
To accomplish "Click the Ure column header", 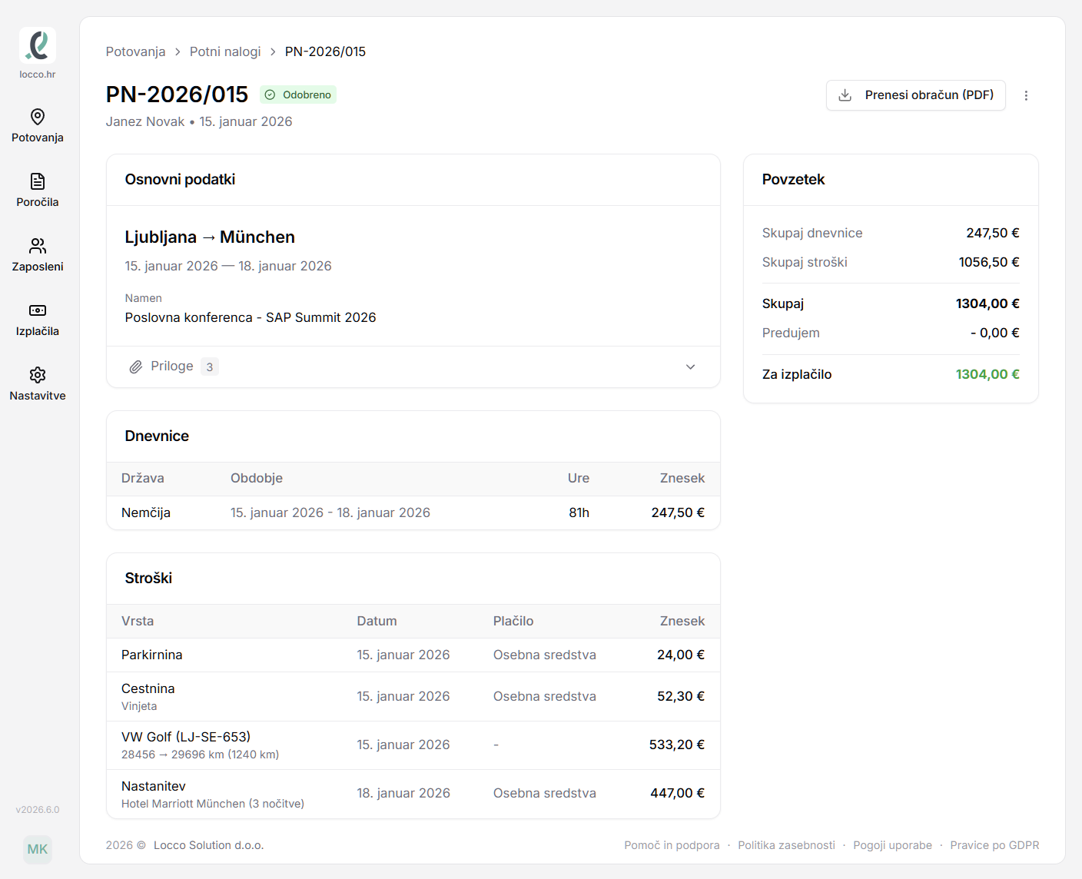I will (579, 478).
